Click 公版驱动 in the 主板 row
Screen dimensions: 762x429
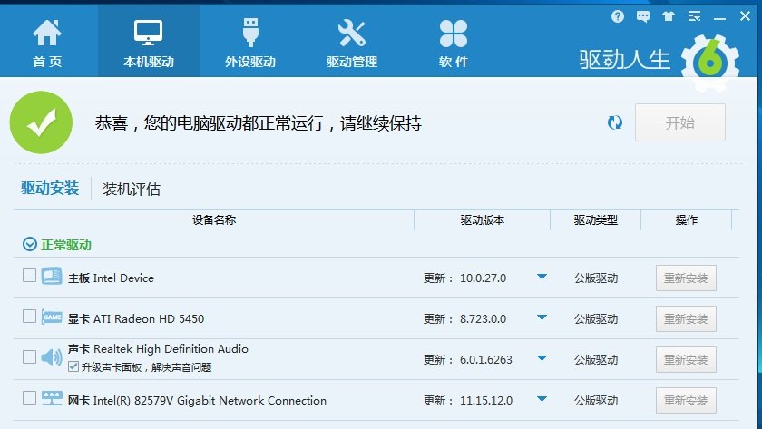(596, 278)
